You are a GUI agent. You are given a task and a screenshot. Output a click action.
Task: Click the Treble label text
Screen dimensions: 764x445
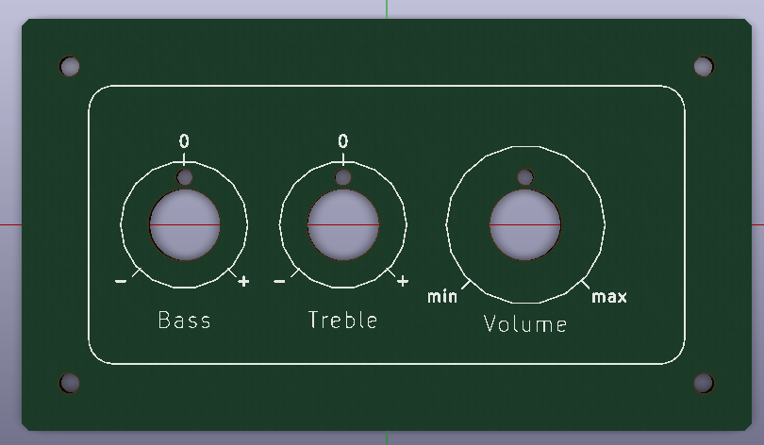click(x=343, y=320)
